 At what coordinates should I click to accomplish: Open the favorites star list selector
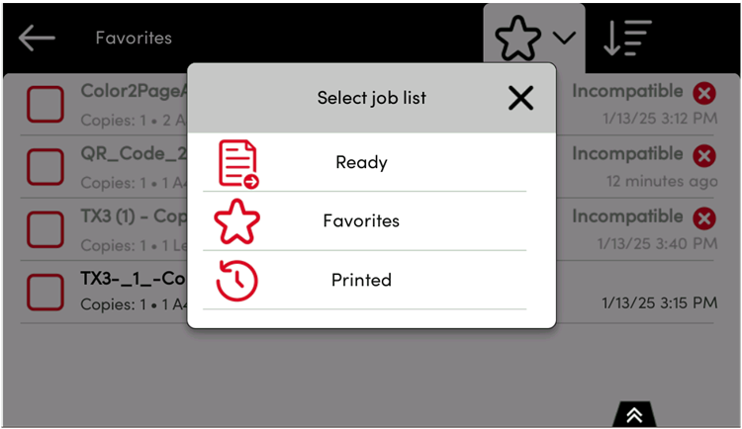[x=533, y=39]
